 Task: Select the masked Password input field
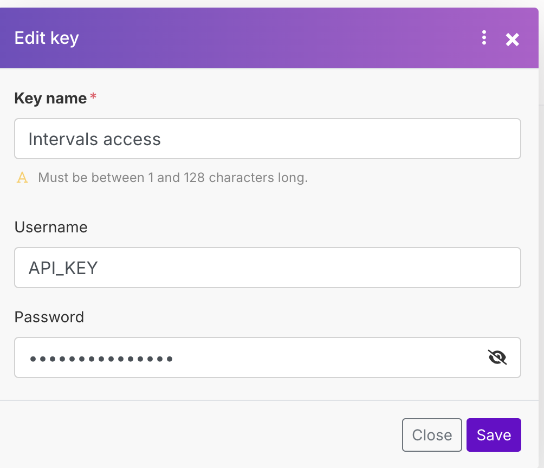click(268, 357)
